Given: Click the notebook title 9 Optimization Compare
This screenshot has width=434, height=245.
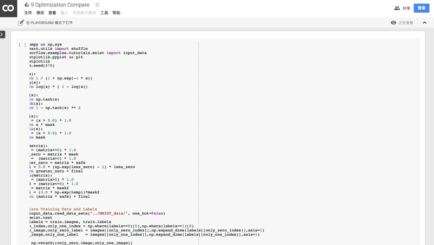Looking at the screenshot, I should pyautogui.click(x=60, y=5).
